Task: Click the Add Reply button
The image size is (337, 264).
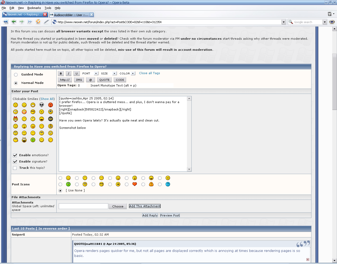Action: (150, 215)
